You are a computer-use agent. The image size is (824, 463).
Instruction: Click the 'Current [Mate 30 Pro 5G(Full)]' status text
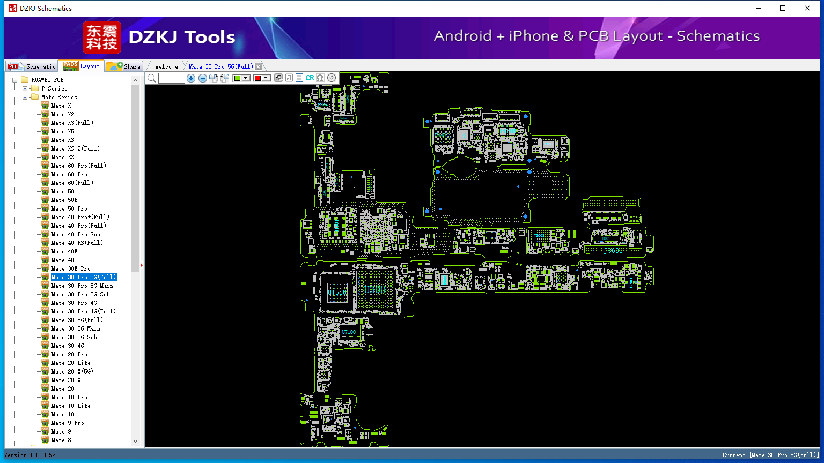771,455
